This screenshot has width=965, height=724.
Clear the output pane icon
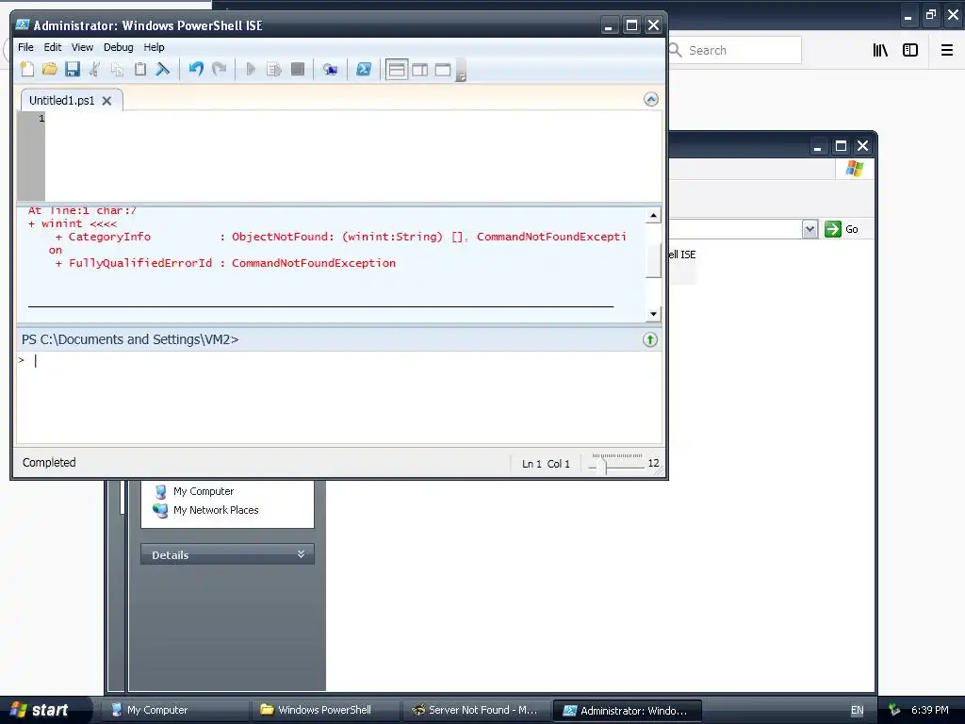point(162,70)
